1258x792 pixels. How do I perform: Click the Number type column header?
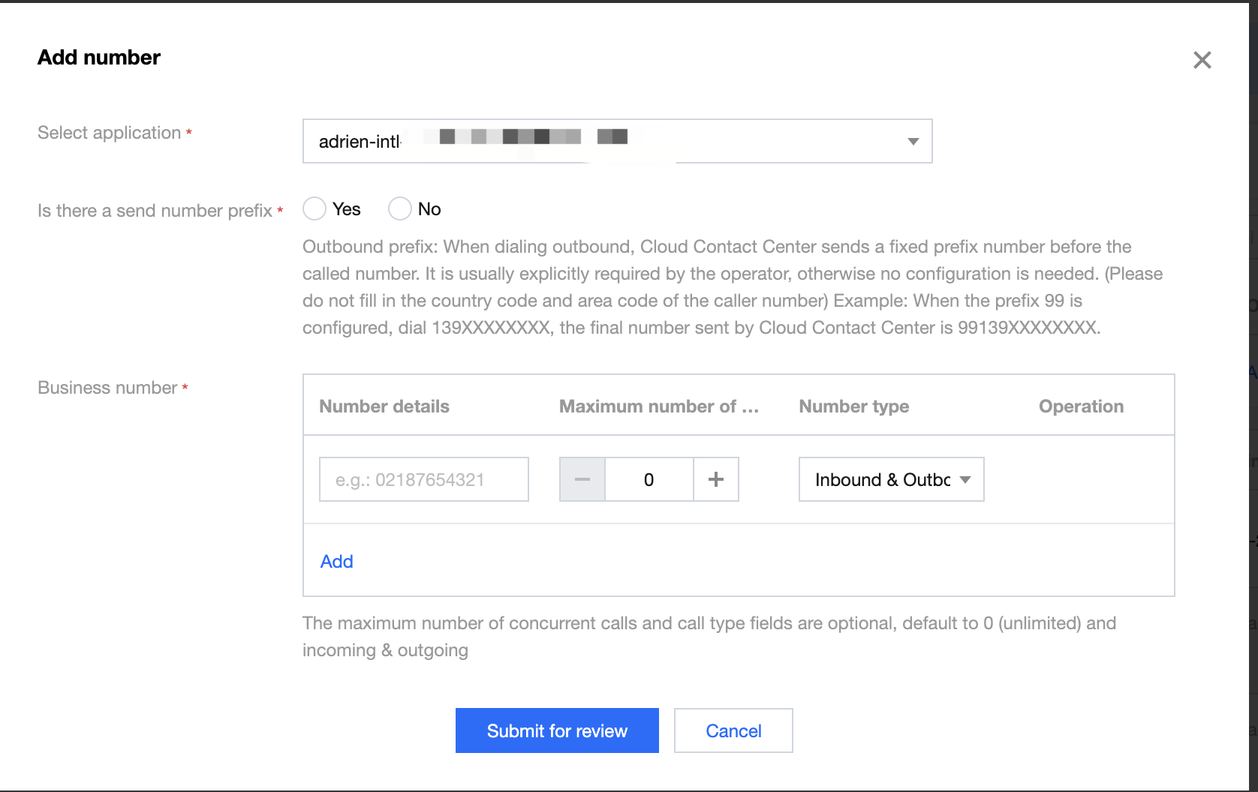click(853, 406)
